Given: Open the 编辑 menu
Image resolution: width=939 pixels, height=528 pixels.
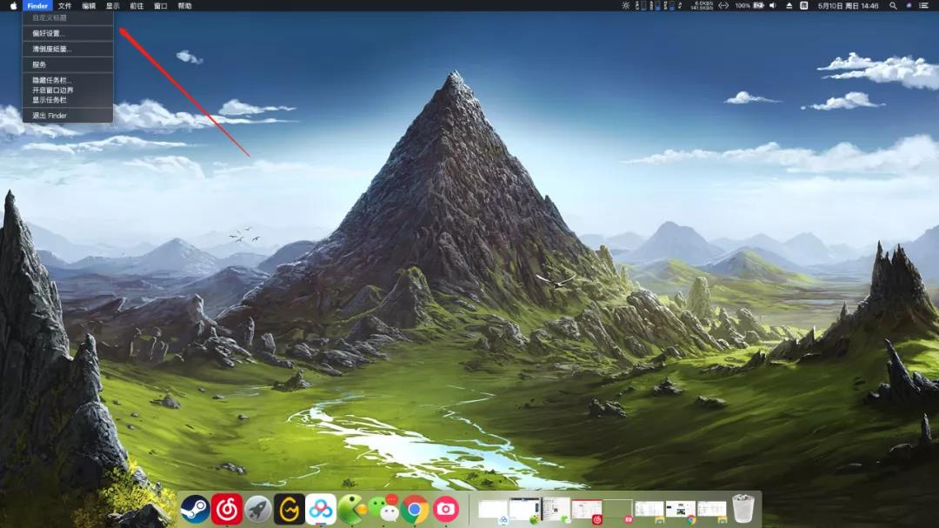Looking at the screenshot, I should pos(89,5).
